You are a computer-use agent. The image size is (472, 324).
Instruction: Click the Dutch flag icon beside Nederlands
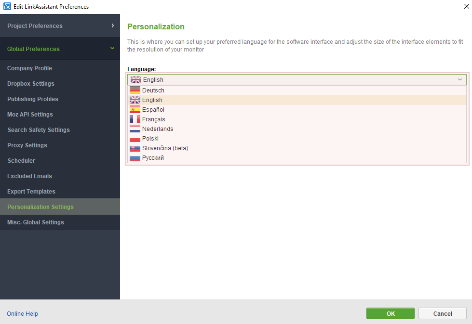135,129
